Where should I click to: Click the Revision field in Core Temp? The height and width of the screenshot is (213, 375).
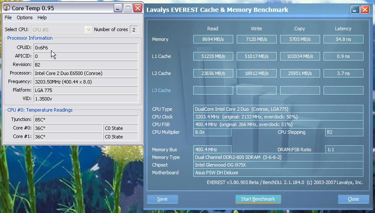[x=86, y=65]
